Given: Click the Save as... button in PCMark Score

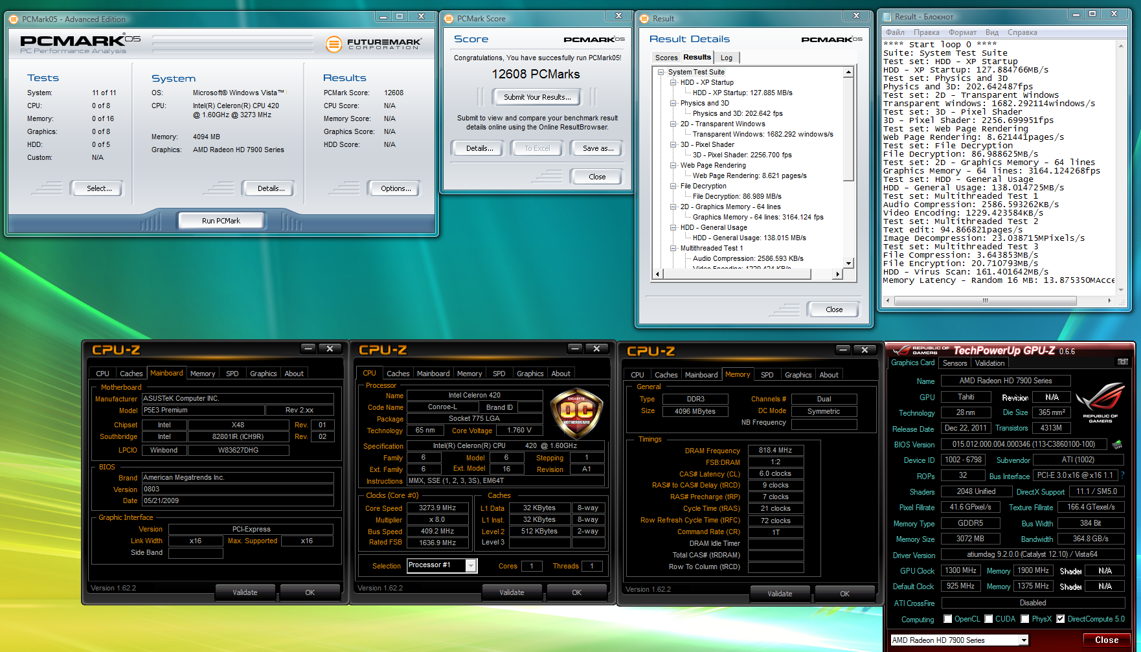Looking at the screenshot, I should (598, 148).
